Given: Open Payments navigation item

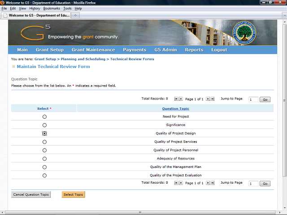Looking at the screenshot, I should (x=135, y=50).
